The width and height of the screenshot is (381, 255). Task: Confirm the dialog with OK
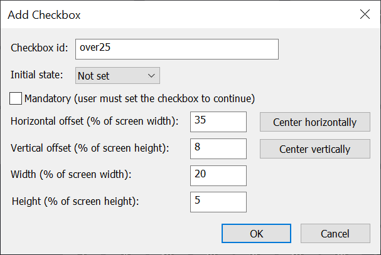click(256, 234)
